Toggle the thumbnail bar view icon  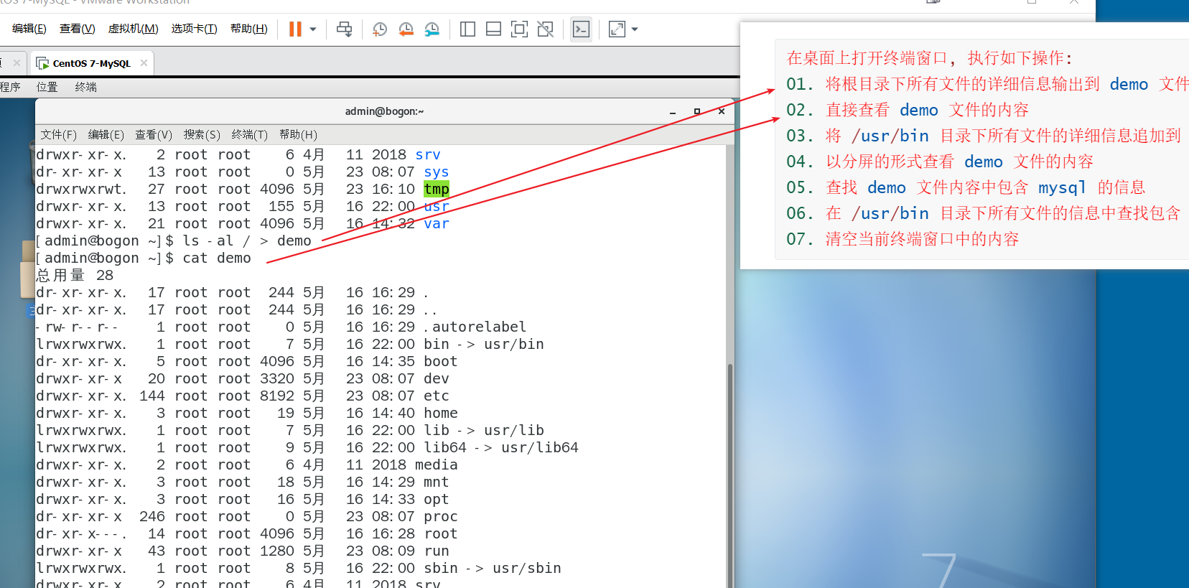493,29
